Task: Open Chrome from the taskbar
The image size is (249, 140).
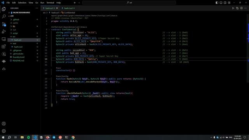Action: pyautogui.click(x=73, y=137)
